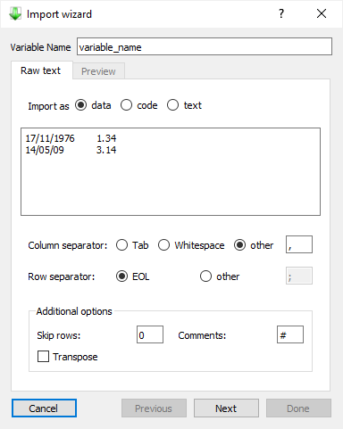Click the custom column separator comma field
The height and width of the screenshot is (429, 343).
(x=299, y=244)
